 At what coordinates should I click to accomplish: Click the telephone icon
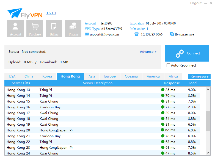[136, 34]
